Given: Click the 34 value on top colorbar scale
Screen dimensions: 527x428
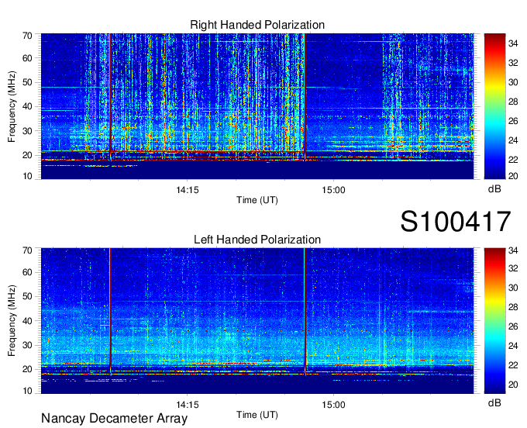Looking at the screenshot, I should [513, 43].
